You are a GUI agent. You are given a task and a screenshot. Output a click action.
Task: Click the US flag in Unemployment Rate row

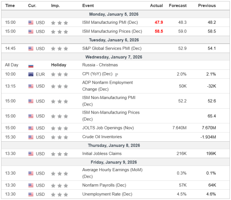tap(31, 194)
